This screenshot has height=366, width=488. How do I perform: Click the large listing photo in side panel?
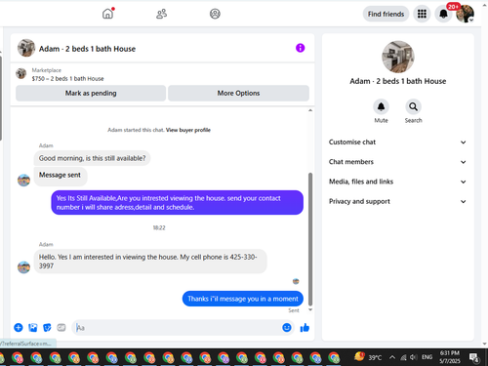[397, 57]
